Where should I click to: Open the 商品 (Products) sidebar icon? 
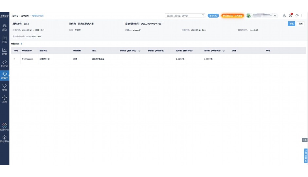coord(5,27)
